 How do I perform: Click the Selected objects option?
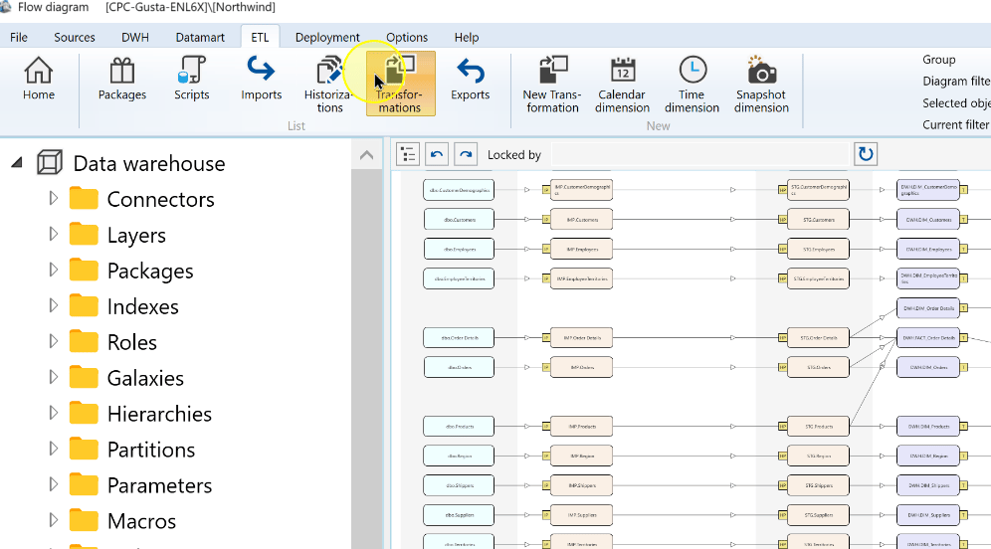[956, 103]
